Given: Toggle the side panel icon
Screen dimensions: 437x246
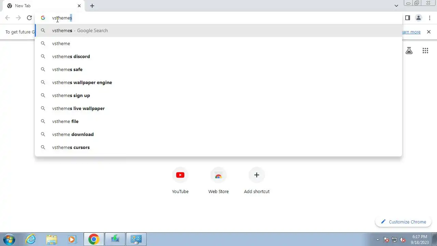Looking at the screenshot, I should pyautogui.click(x=408, y=18).
